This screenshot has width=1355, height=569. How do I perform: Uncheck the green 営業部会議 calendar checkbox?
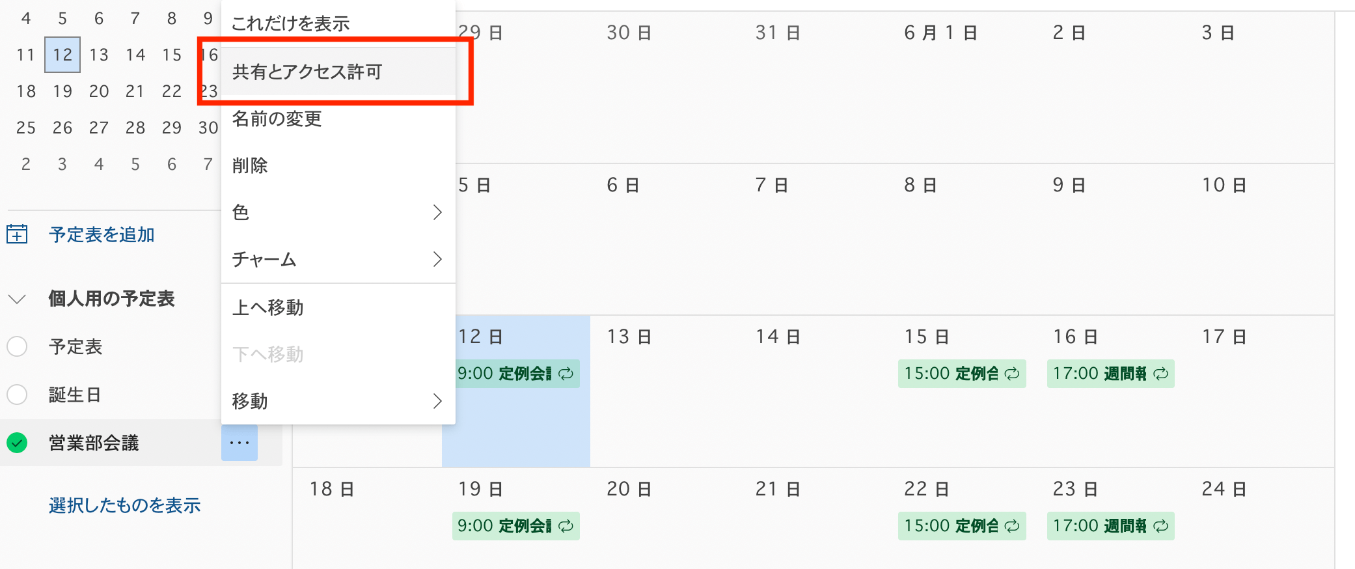[x=17, y=443]
